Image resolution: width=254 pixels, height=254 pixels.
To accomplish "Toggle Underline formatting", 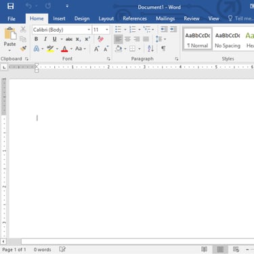I will (54, 39).
